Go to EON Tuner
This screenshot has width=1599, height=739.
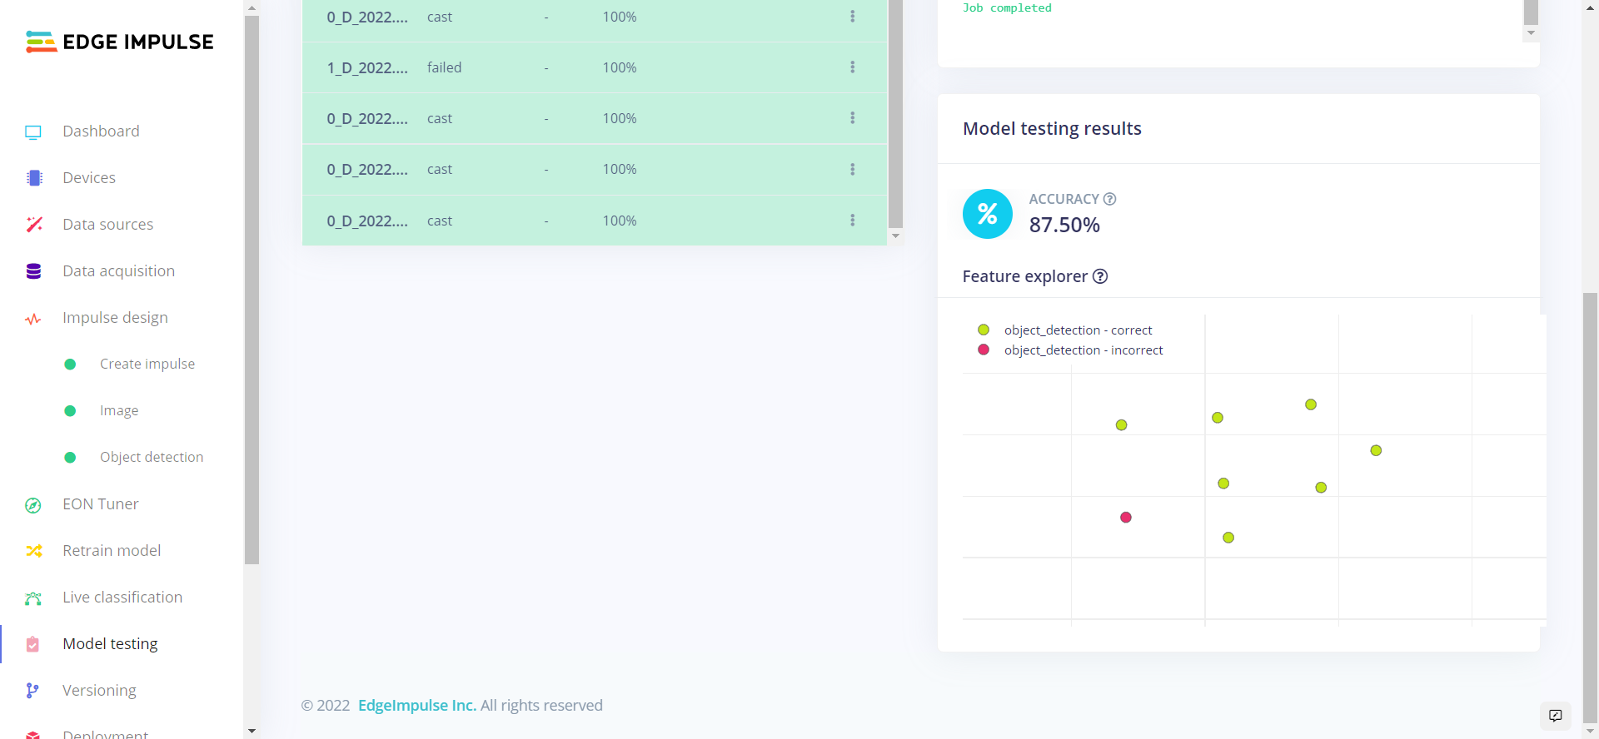[x=101, y=504]
